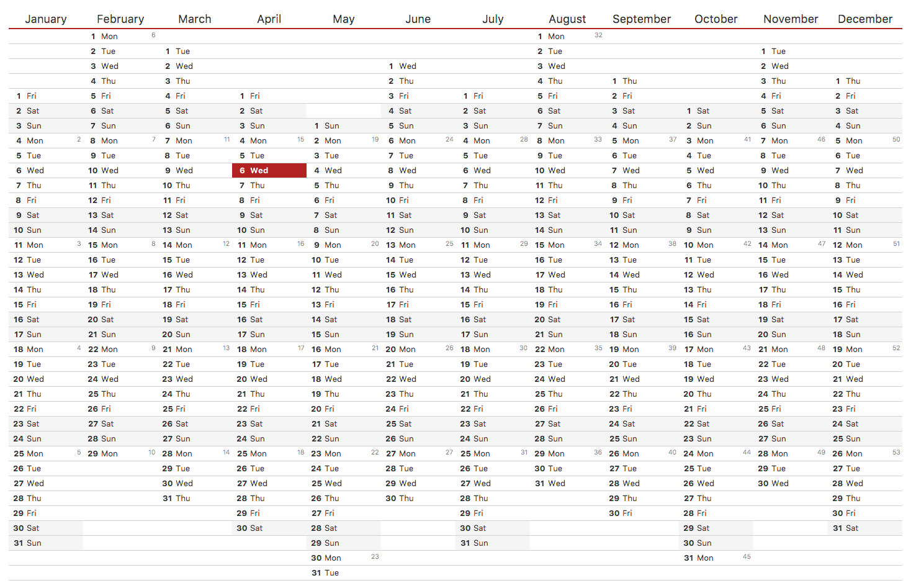The image size is (911, 588).
Task: Select 31 Mon in October
Action: [716, 558]
